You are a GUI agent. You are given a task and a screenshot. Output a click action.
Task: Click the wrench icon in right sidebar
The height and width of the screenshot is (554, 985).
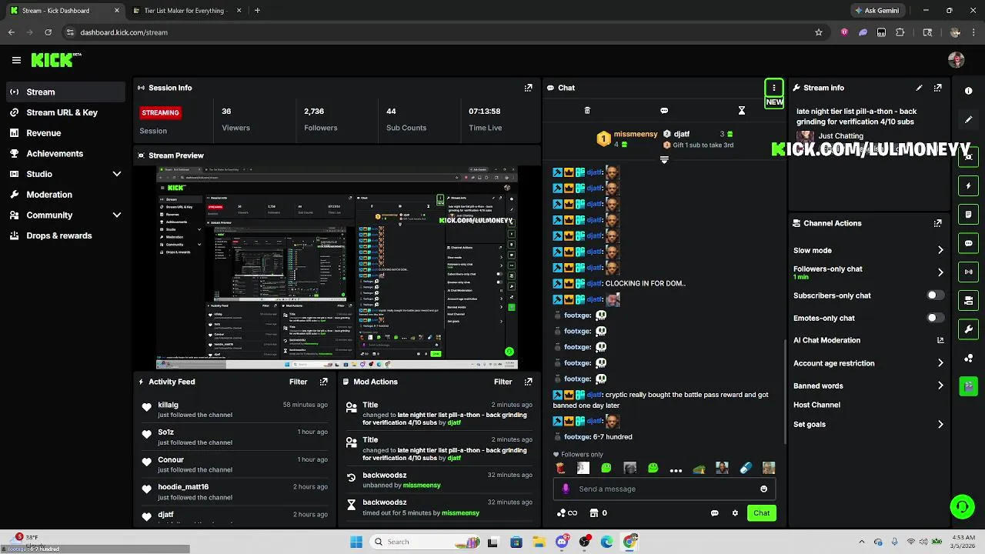(x=969, y=329)
